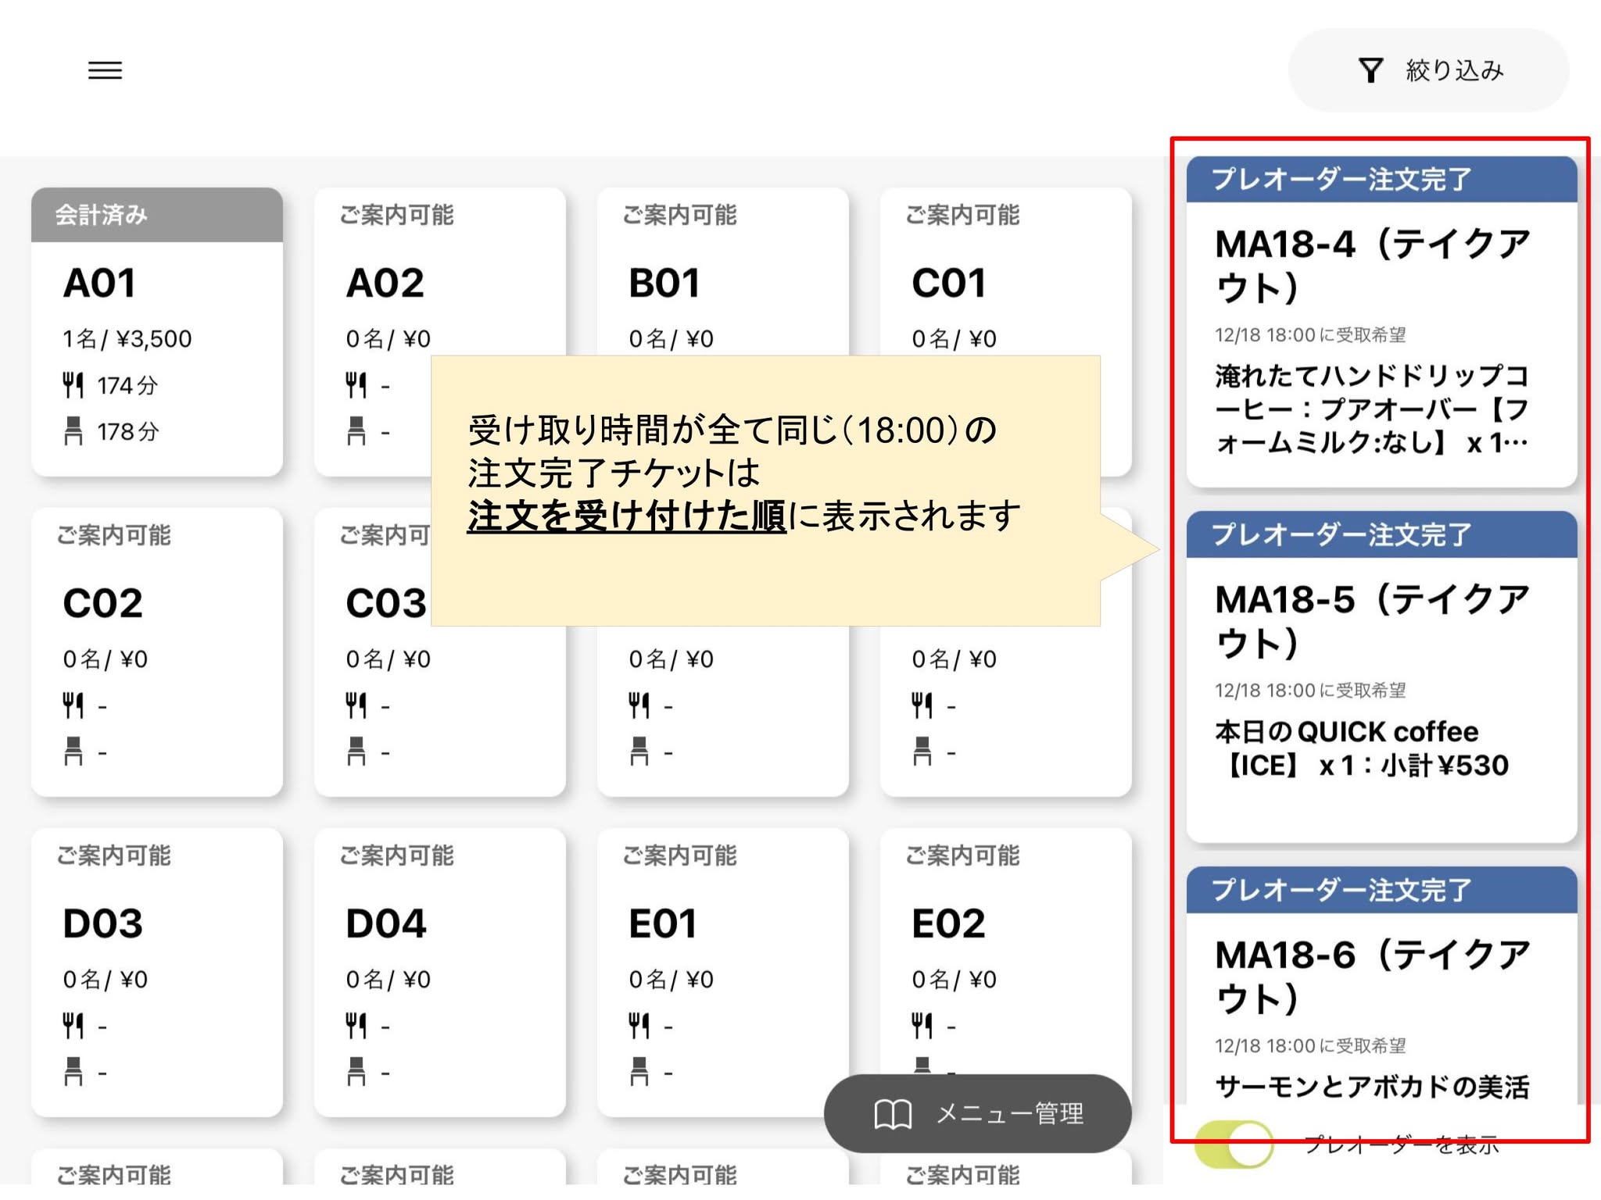The height and width of the screenshot is (1200, 1601).
Task: Click the filter funnel icon
Action: [1370, 70]
